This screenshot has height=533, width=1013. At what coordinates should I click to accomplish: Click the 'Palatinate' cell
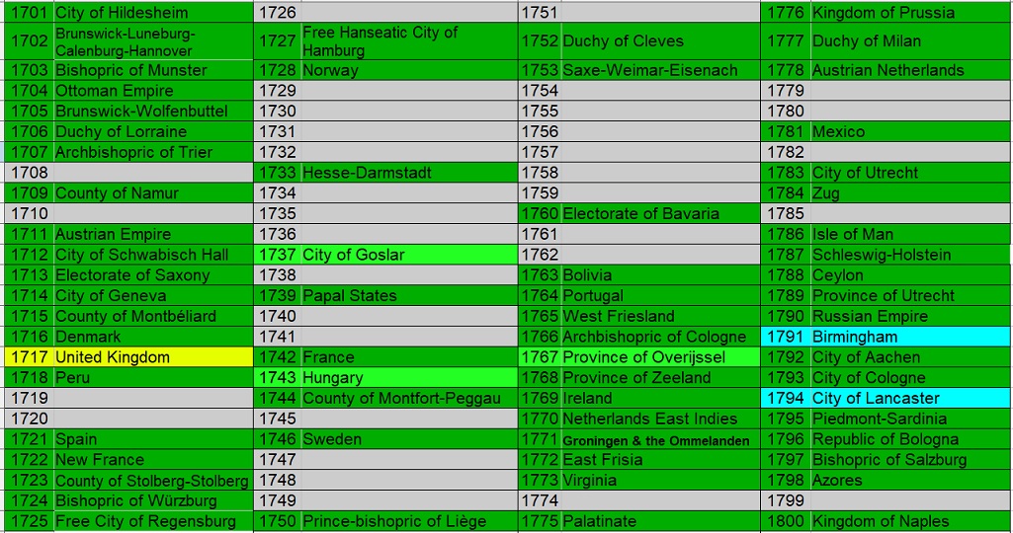click(x=660, y=521)
